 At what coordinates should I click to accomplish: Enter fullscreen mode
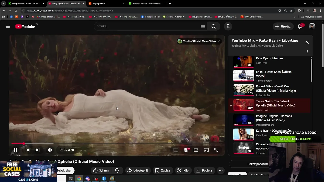[216, 150]
